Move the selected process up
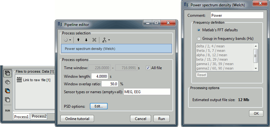The width and height of the screenshot is (270, 127). [x=78, y=40]
